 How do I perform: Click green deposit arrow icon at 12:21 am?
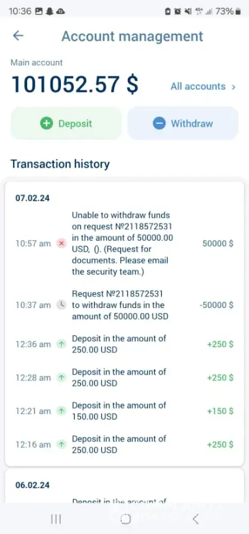(61, 411)
